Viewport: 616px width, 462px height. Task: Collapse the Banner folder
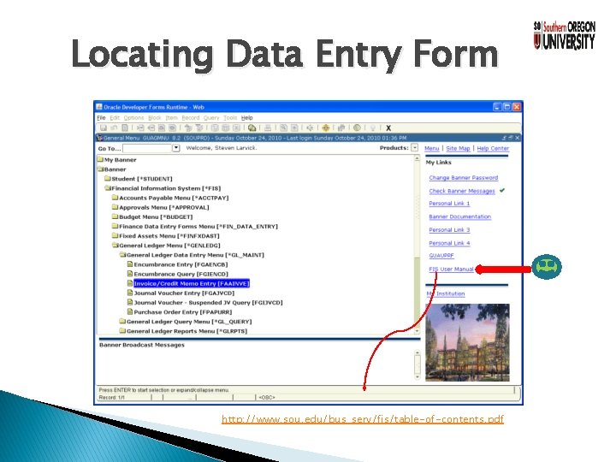pyautogui.click(x=100, y=169)
